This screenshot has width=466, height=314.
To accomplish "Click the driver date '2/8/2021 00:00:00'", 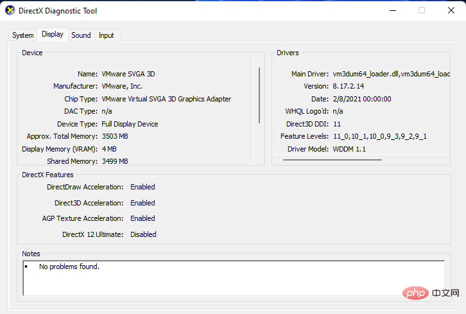I will click(x=362, y=99).
